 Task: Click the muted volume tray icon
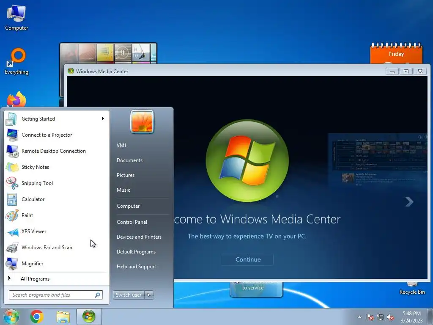tap(390, 317)
